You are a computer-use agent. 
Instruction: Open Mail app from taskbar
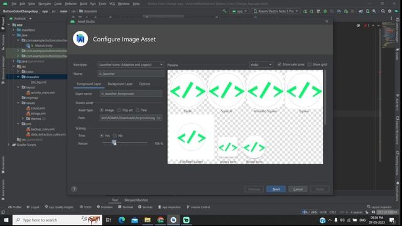134,220
